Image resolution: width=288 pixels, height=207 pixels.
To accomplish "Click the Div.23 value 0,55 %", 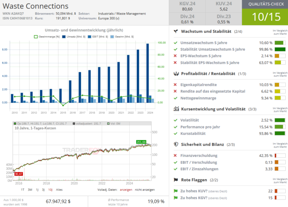I will tap(224, 22).
